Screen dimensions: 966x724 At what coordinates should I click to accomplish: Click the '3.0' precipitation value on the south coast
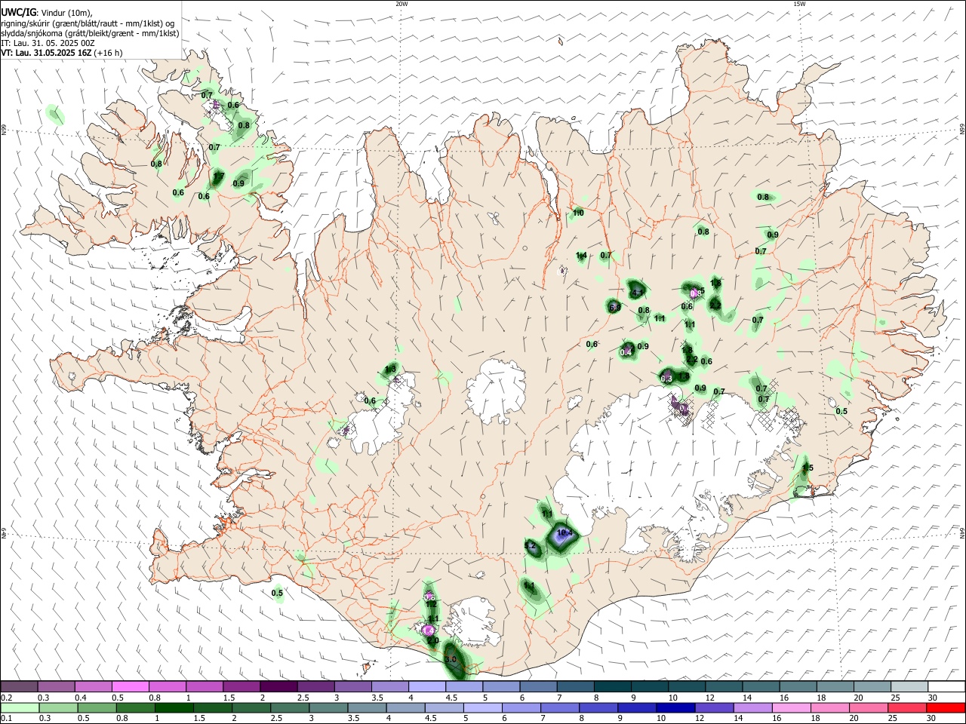click(x=451, y=660)
